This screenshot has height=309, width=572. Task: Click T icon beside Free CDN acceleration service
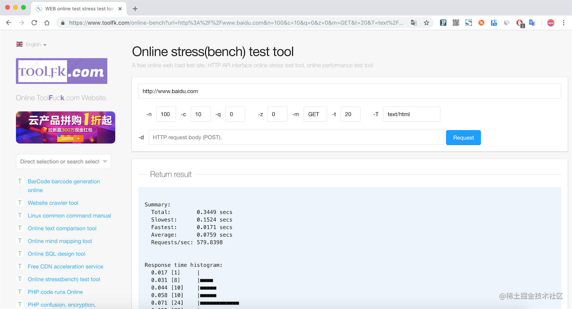pyautogui.click(x=20, y=266)
